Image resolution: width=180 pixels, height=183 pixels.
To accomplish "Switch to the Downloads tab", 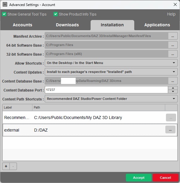I will (67, 25).
